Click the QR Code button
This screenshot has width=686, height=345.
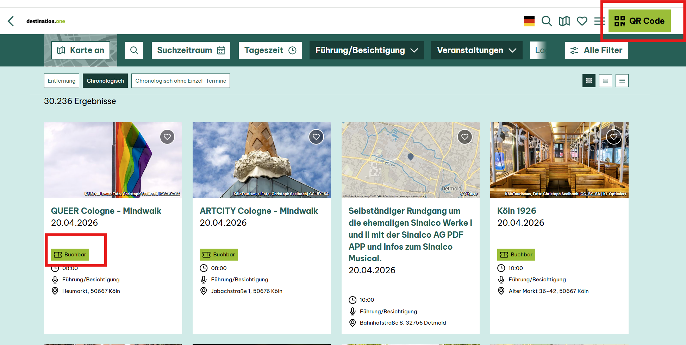coord(640,21)
